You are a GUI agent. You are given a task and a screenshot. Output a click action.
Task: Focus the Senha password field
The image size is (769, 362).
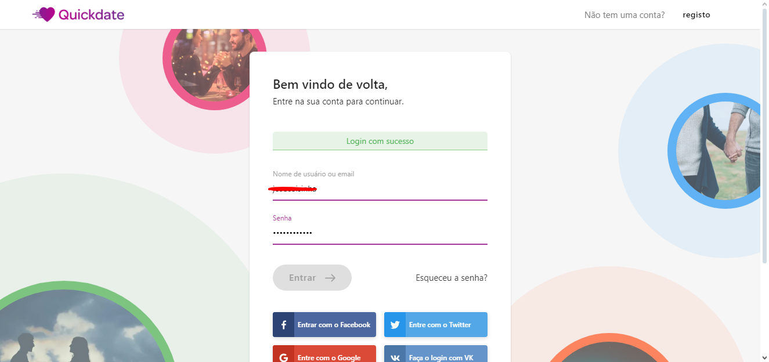tap(380, 233)
